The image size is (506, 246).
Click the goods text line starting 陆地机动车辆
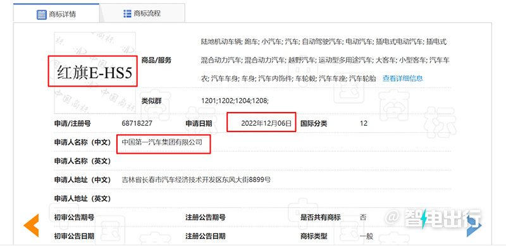point(324,41)
